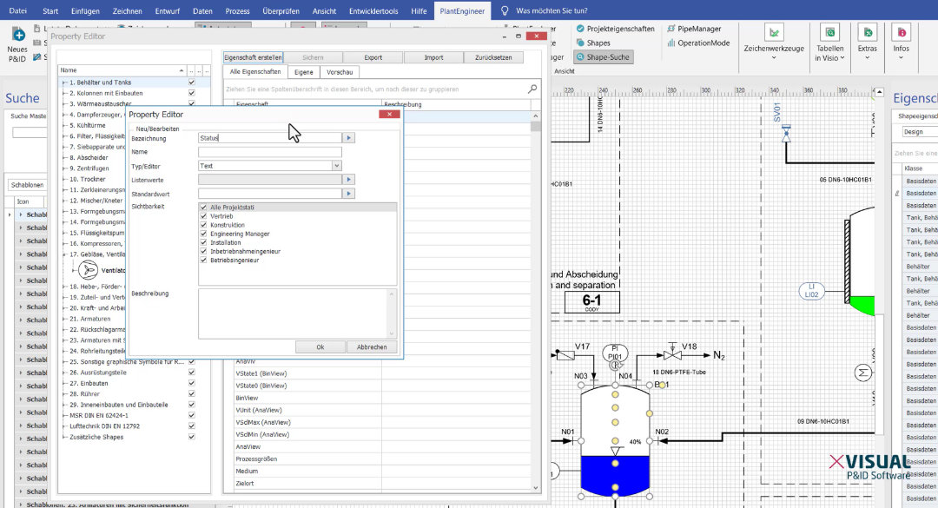Click the arrow button beside Bezeichnung field
This screenshot has width=938, height=508.
point(349,138)
